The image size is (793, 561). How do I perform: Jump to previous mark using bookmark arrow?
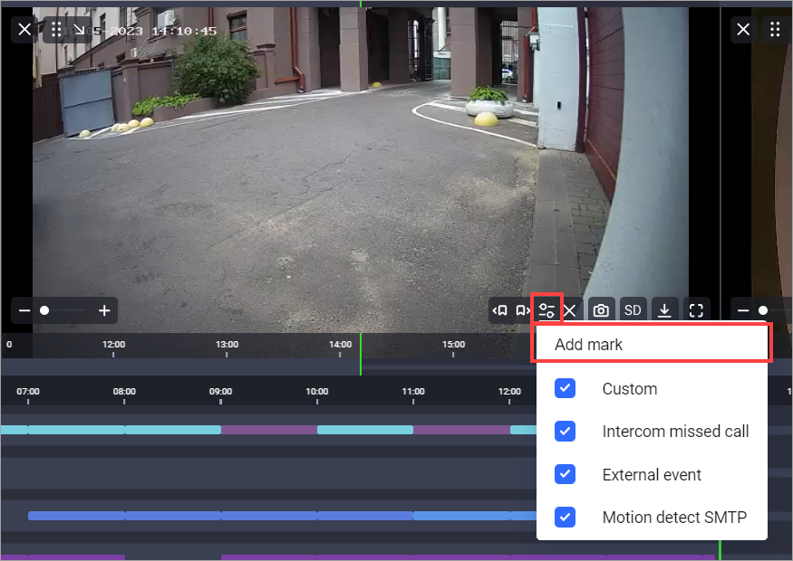pos(500,310)
